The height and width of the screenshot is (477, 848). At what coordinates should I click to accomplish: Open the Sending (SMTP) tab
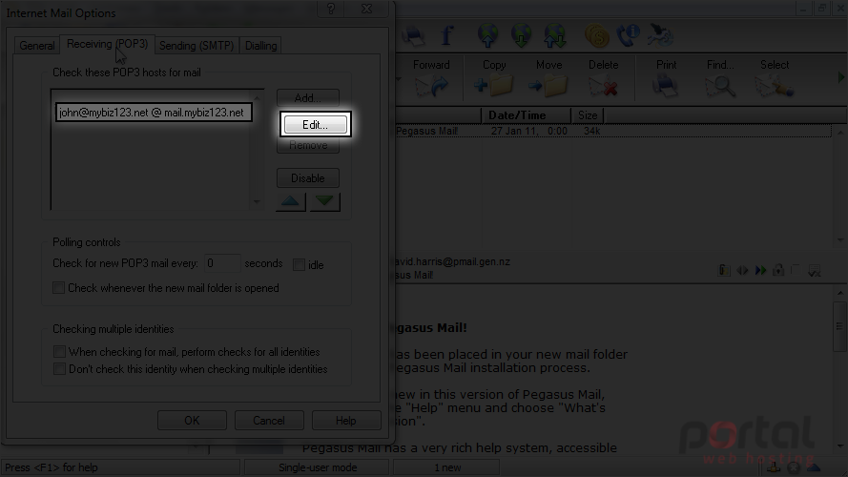click(x=196, y=46)
